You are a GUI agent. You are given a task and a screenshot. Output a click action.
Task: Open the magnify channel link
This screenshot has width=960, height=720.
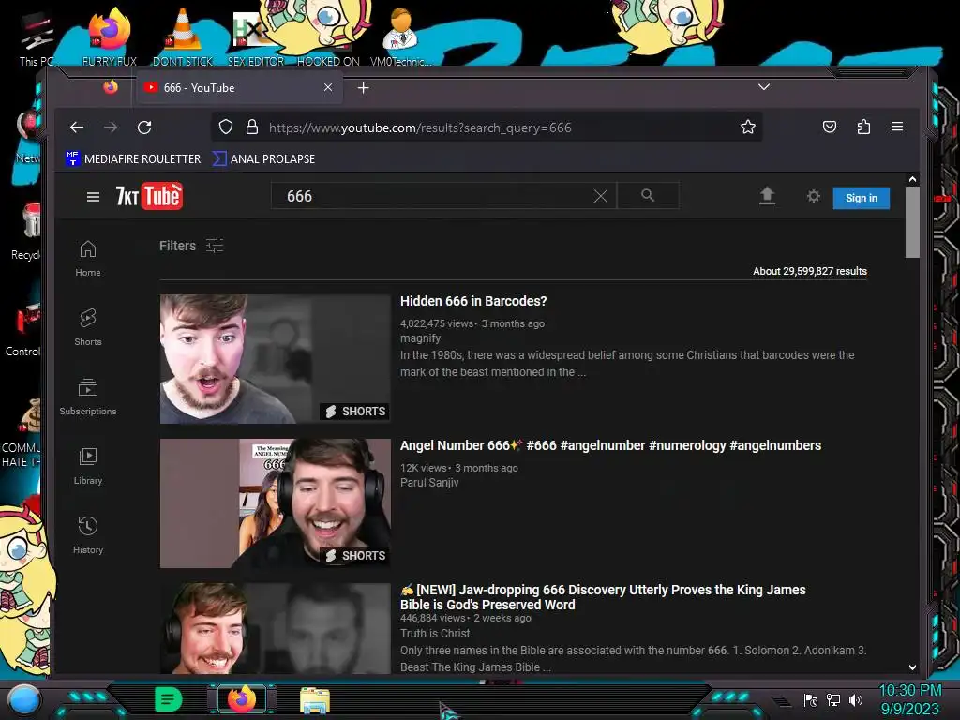420,338
